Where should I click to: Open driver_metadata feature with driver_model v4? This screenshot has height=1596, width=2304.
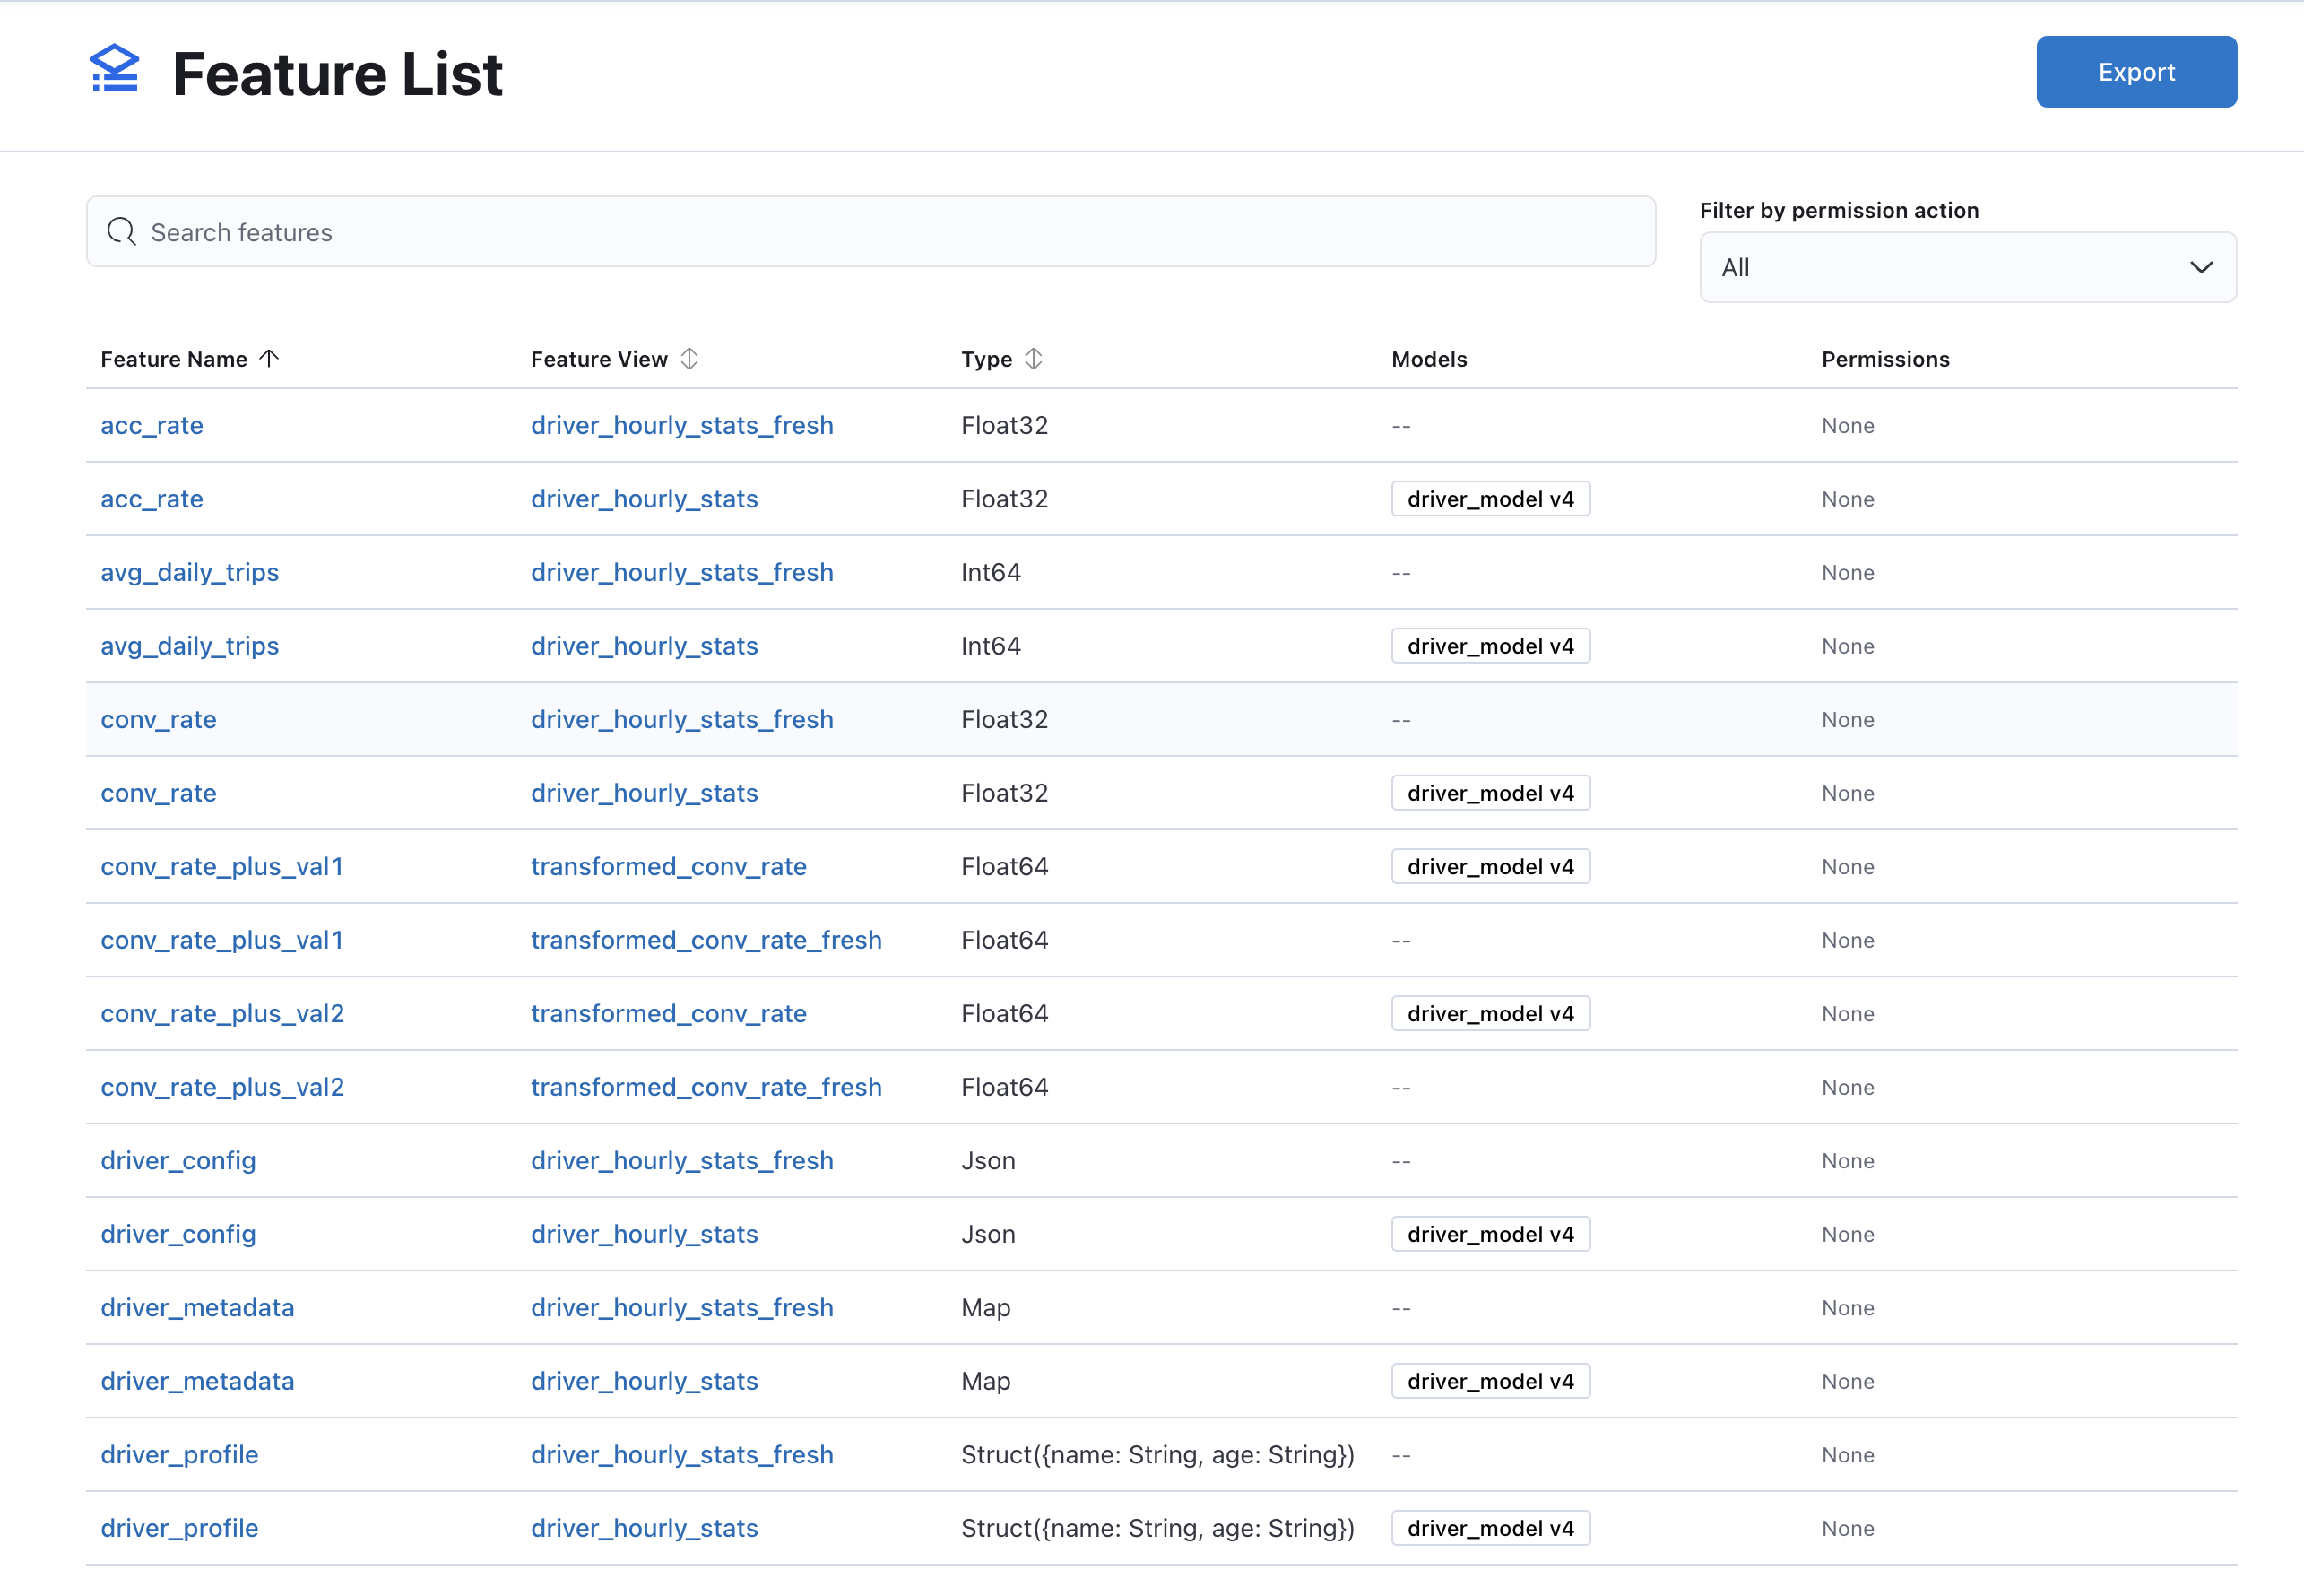[x=198, y=1381]
